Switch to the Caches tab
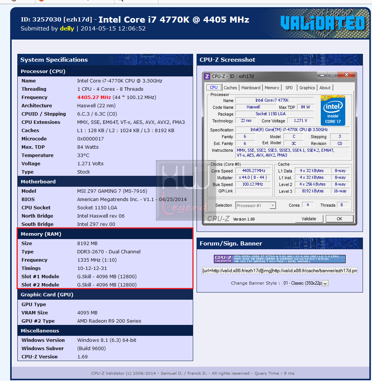 click(x=230, y=88)
